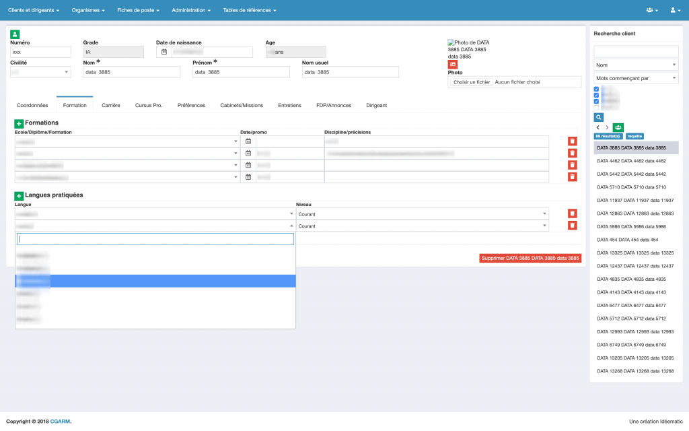Select result DATA 11937 in client list
The image size is (689, 431).
[636, 200]
